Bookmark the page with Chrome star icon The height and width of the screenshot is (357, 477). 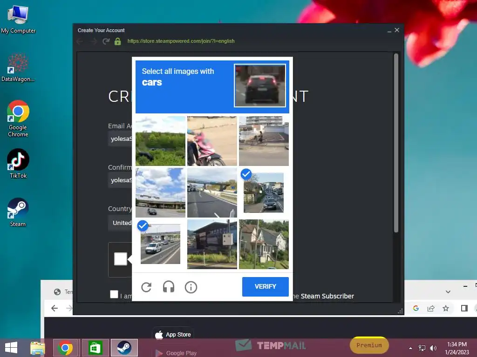(446, 309)
